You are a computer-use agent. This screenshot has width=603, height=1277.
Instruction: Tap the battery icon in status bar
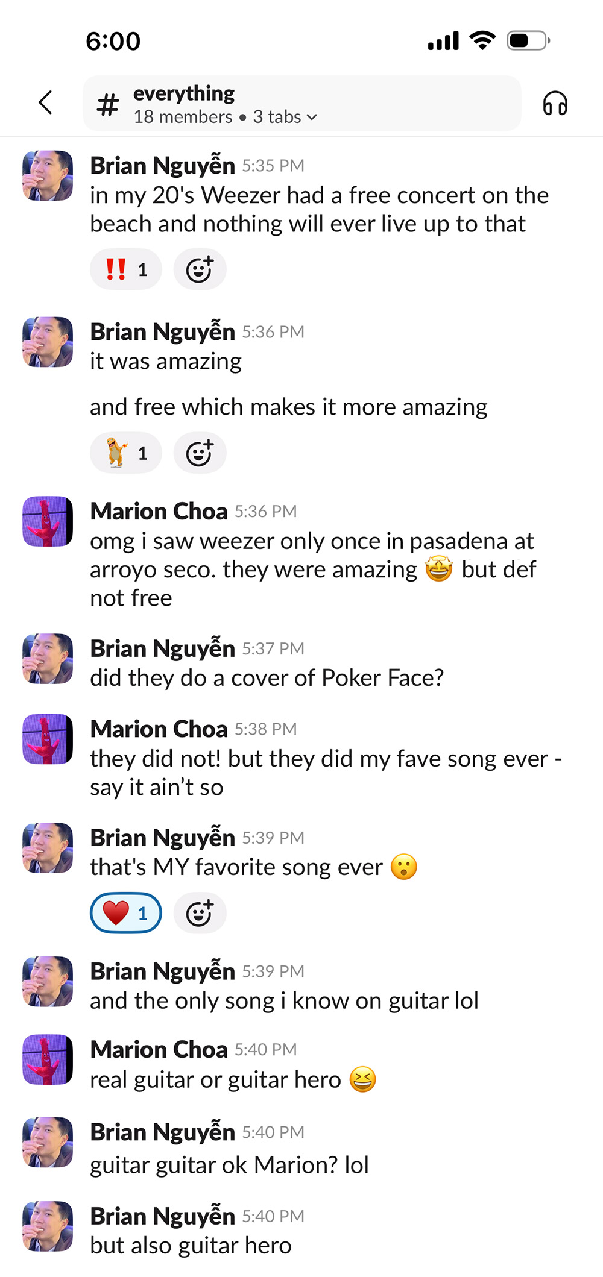pyautogui.click(x=528, y=41)
